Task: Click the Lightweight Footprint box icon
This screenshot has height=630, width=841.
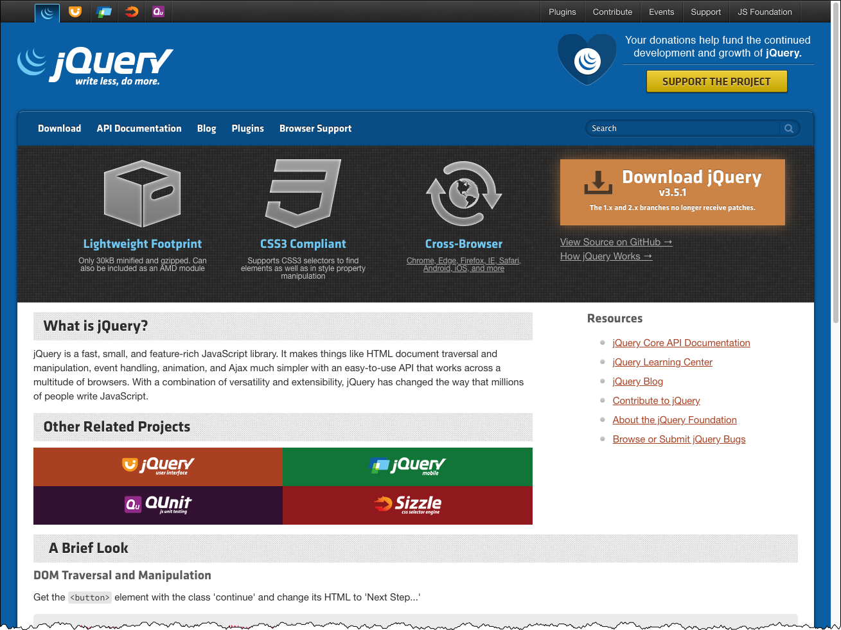Action: coord(142,193)
